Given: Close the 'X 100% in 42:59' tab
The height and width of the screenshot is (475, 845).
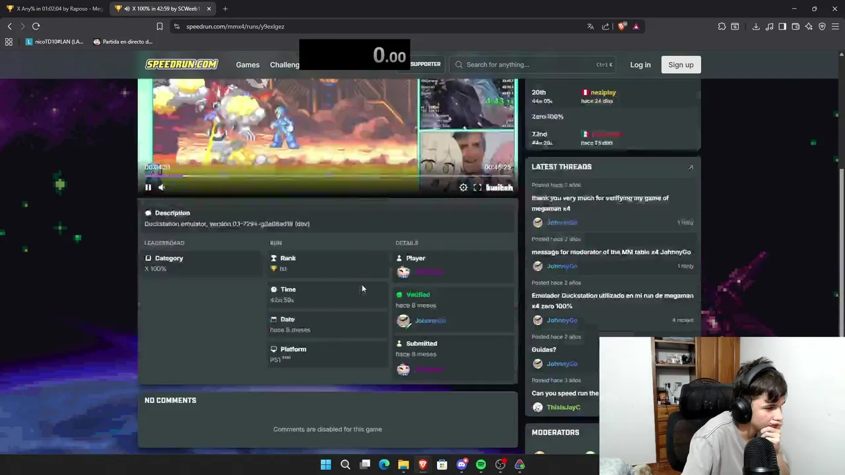Looking at the screenshot, I should [x=209, y=9].
